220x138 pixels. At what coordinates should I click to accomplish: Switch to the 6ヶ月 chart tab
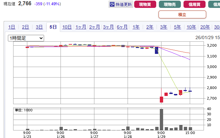click(x=122, y=27)
